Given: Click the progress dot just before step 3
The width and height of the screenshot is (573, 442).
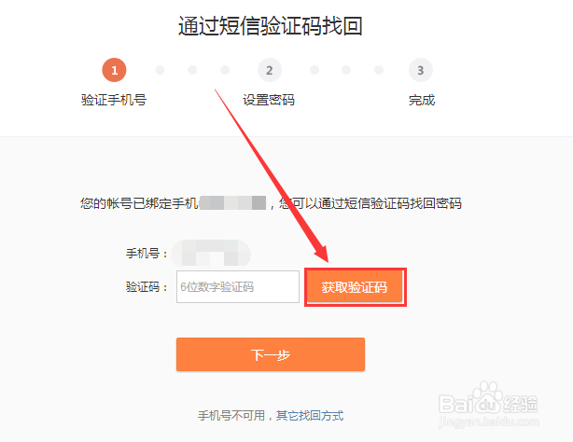Looking at the screenshot, I should coord(379,70).
